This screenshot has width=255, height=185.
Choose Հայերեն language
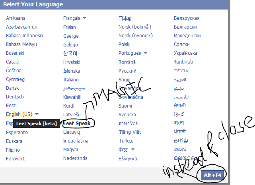pos(183,62)
